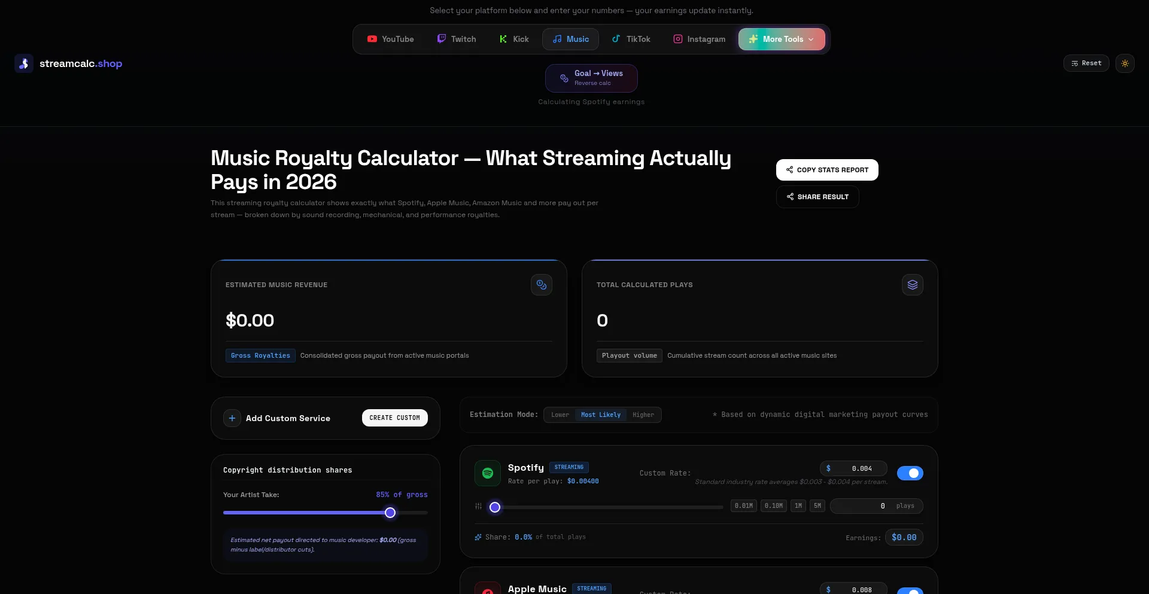Click the streamcalc logo icon
Screen dimensions: 1149x594
24,63
